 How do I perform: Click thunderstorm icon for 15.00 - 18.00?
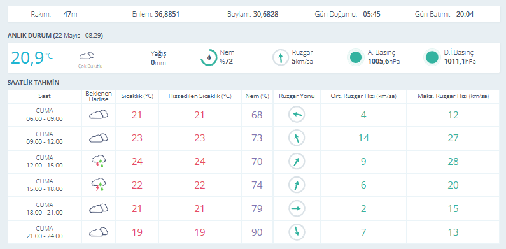pos(99,185)
